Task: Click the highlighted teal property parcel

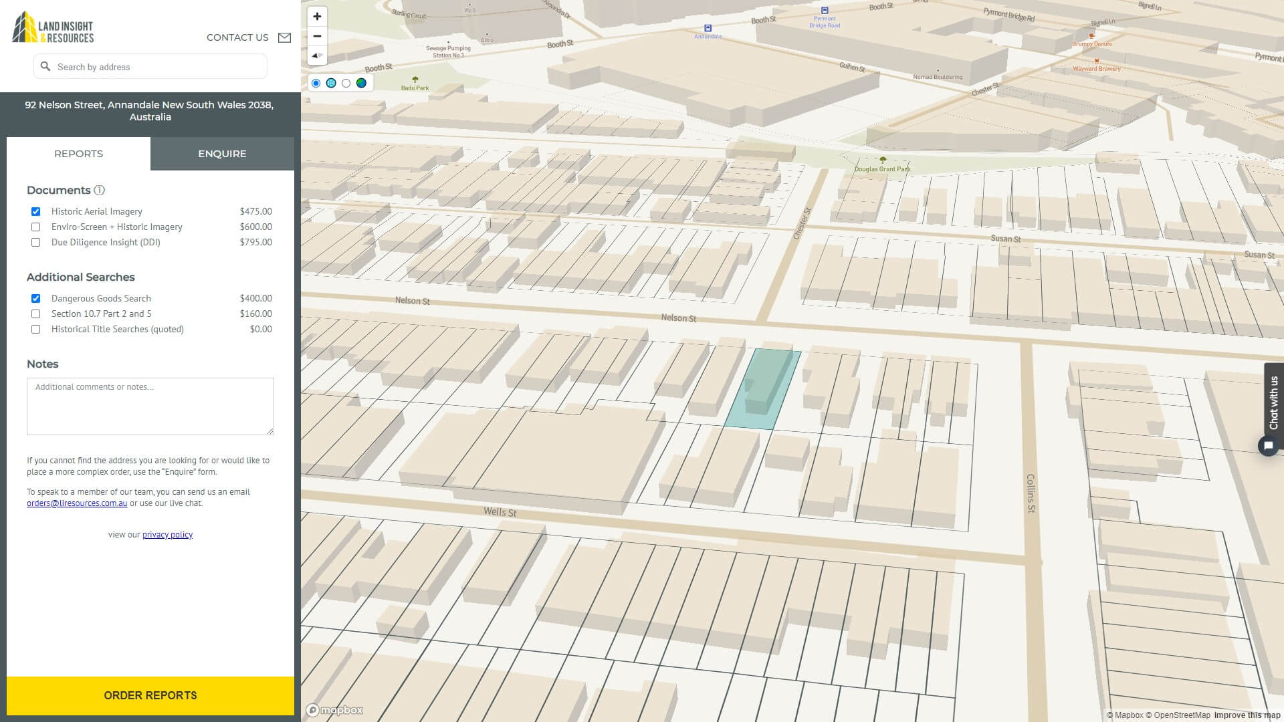Action: [x=763, y=389]
